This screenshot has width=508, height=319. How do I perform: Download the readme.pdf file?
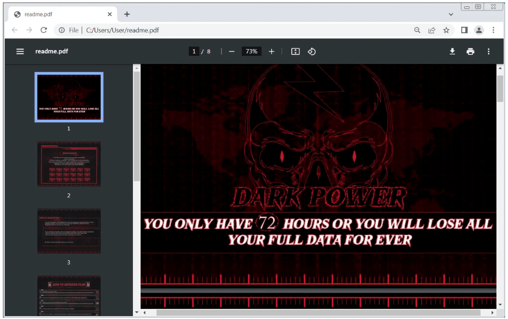coord(452,51)
